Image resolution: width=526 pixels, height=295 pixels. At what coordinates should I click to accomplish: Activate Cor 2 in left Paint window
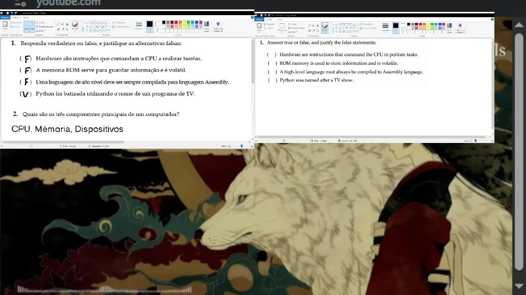[157, 26]
